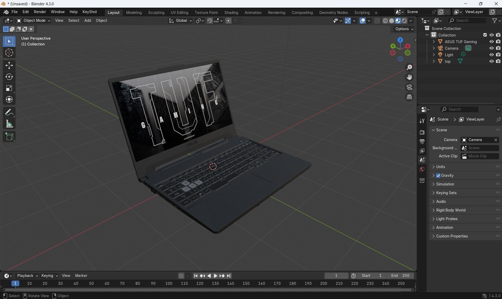Switch perspective/orthographic grid icon

(x=409, y=97)
